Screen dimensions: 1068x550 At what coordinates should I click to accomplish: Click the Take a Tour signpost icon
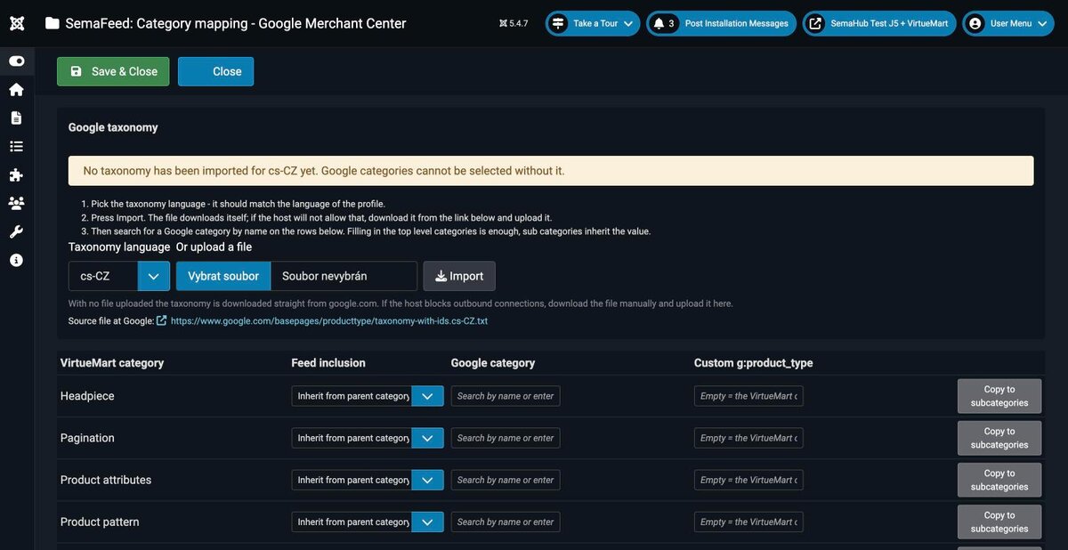(x=558, y=23)
